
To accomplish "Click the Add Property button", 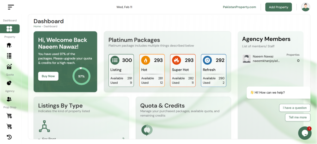I will [278, 7].
